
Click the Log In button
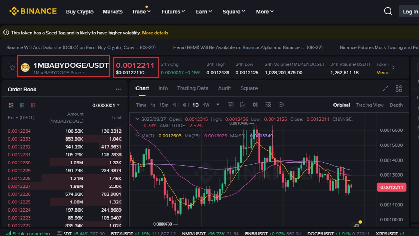[x=410, y=12]
